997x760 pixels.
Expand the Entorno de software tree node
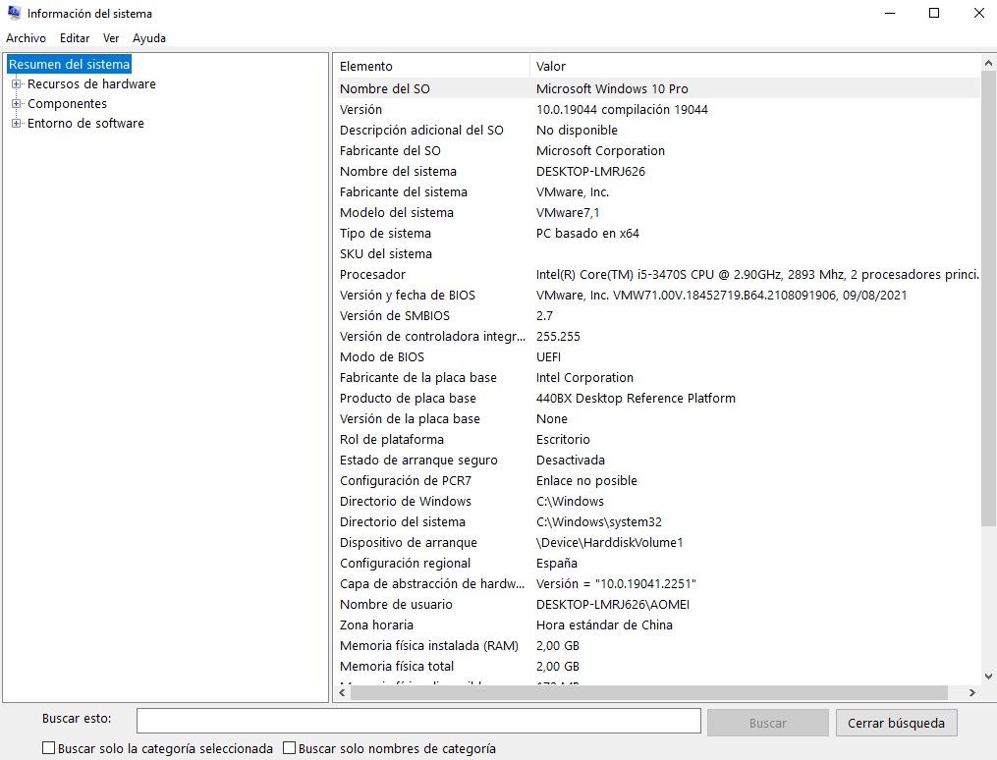[x=16, y=123]
